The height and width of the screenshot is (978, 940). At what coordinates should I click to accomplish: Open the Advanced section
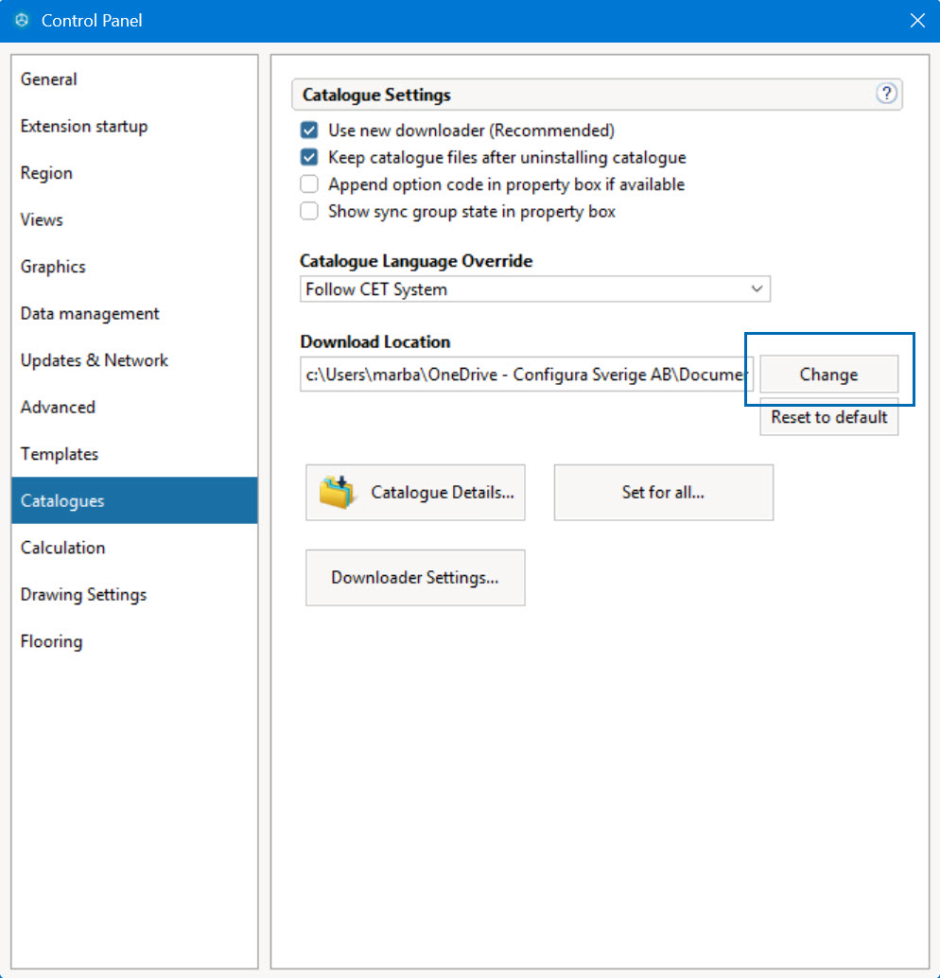point(134,407)
